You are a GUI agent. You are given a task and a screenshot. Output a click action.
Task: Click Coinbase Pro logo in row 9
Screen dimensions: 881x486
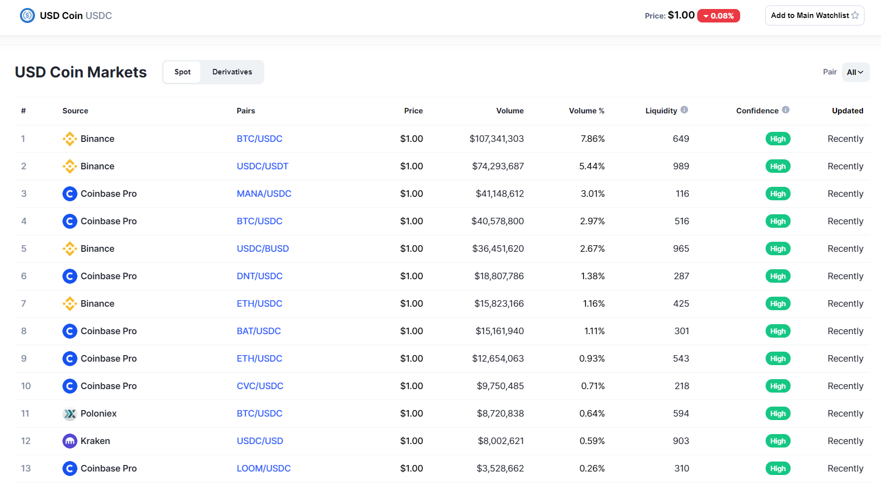[70, 359]
